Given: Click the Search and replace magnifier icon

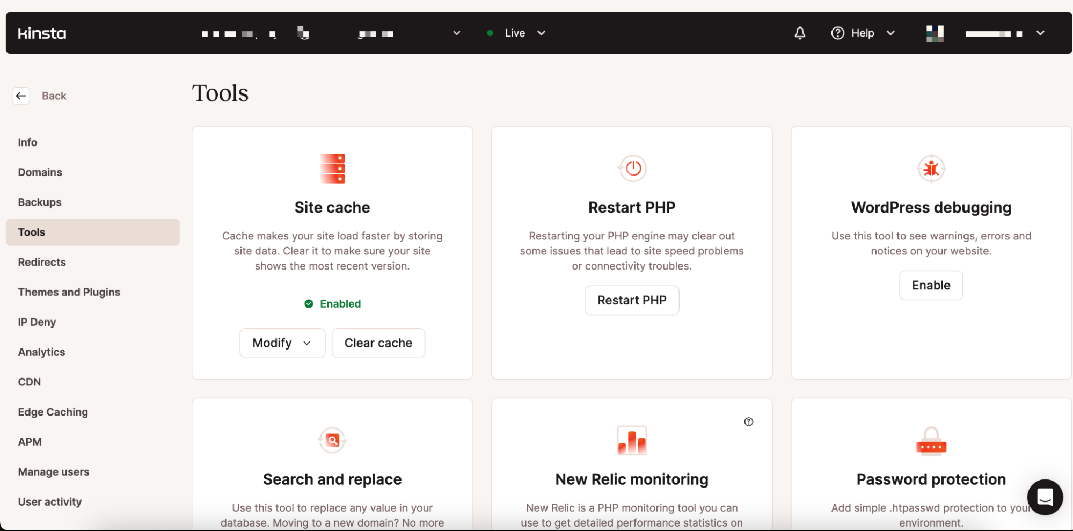Looking at the screenshot, I should [332, 440].
